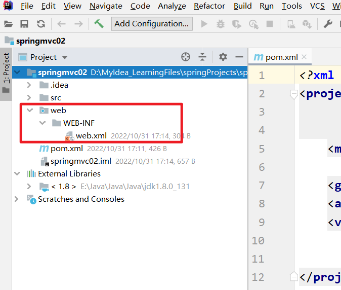Open Settings via wrench icon
This screenshot has width=341, height=290.
[328, 24]
